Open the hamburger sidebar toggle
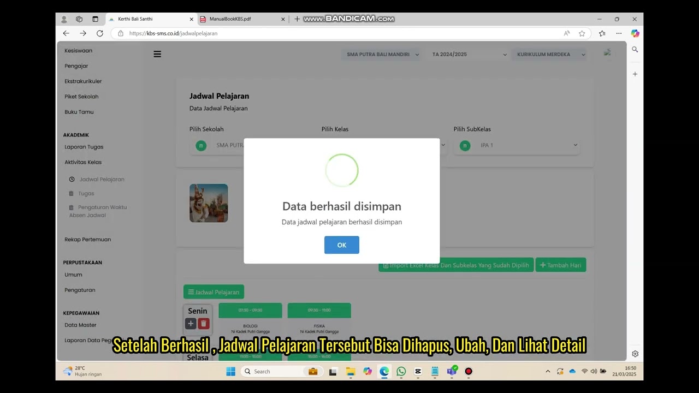699x393 pixels. pyautogui.click(x=157, y=54)
